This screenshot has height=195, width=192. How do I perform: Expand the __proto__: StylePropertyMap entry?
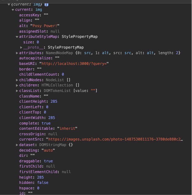21,47
